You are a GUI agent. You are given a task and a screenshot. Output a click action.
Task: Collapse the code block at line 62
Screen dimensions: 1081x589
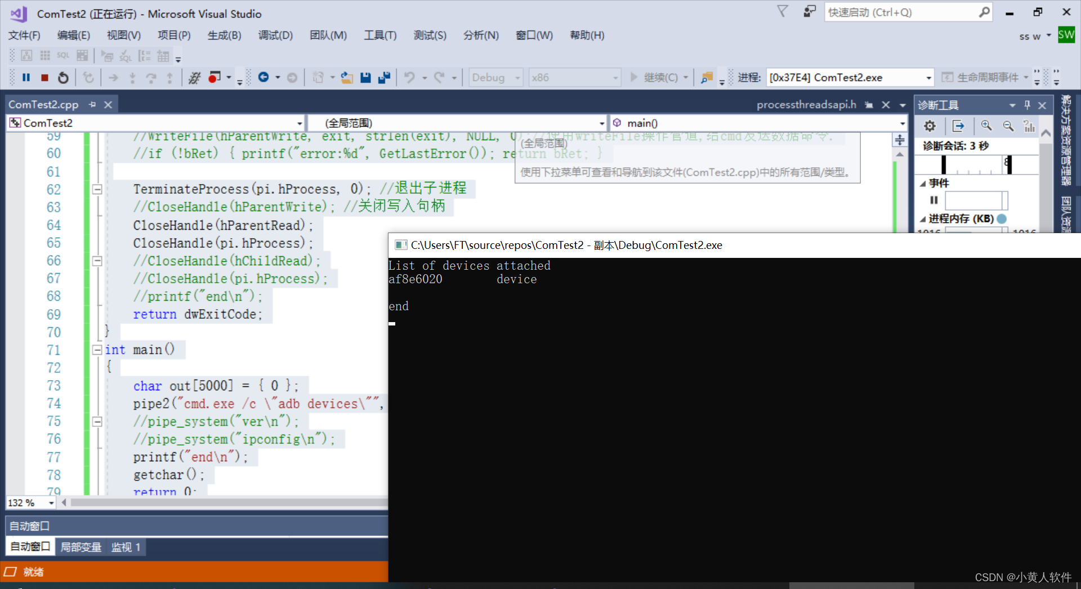pos(97,190)
